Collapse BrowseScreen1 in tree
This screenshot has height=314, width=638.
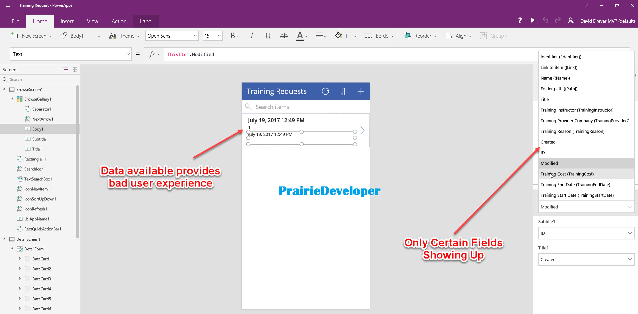(4, 89)
